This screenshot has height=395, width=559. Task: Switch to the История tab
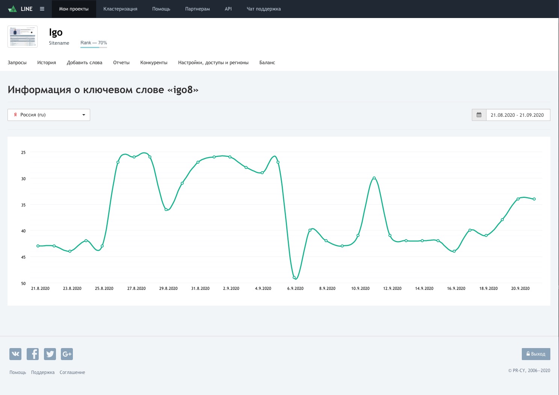pyautogui.click(x=47, y=63)
